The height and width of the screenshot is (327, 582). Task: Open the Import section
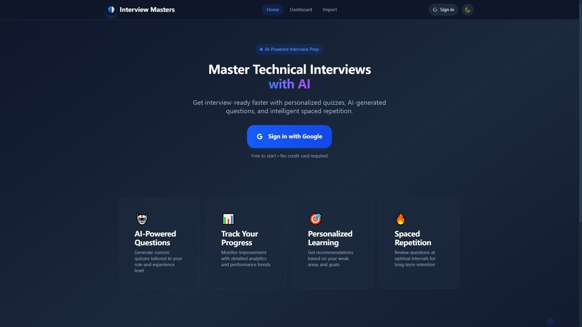click(x=330, y=10)
